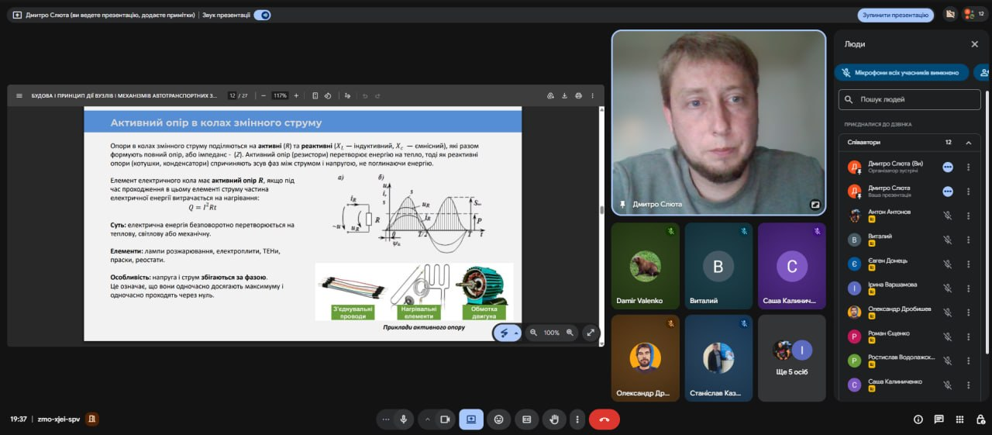Leave the call with the red hang-up button
The width and height of the screenshot is (992, 435).
coord(604,419)
